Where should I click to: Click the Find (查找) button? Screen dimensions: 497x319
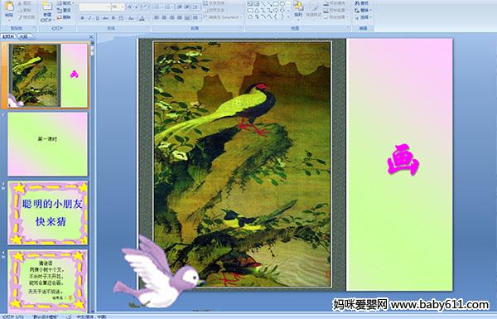pyautogui.click(x=362, y=3)
